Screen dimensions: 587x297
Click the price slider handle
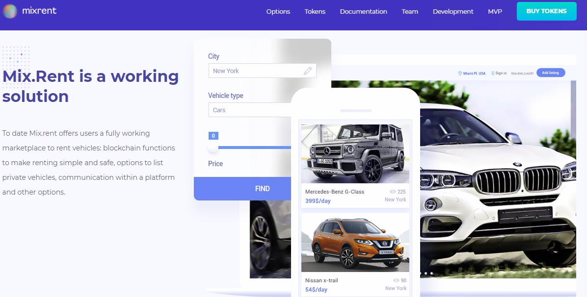tap(213, 148)
